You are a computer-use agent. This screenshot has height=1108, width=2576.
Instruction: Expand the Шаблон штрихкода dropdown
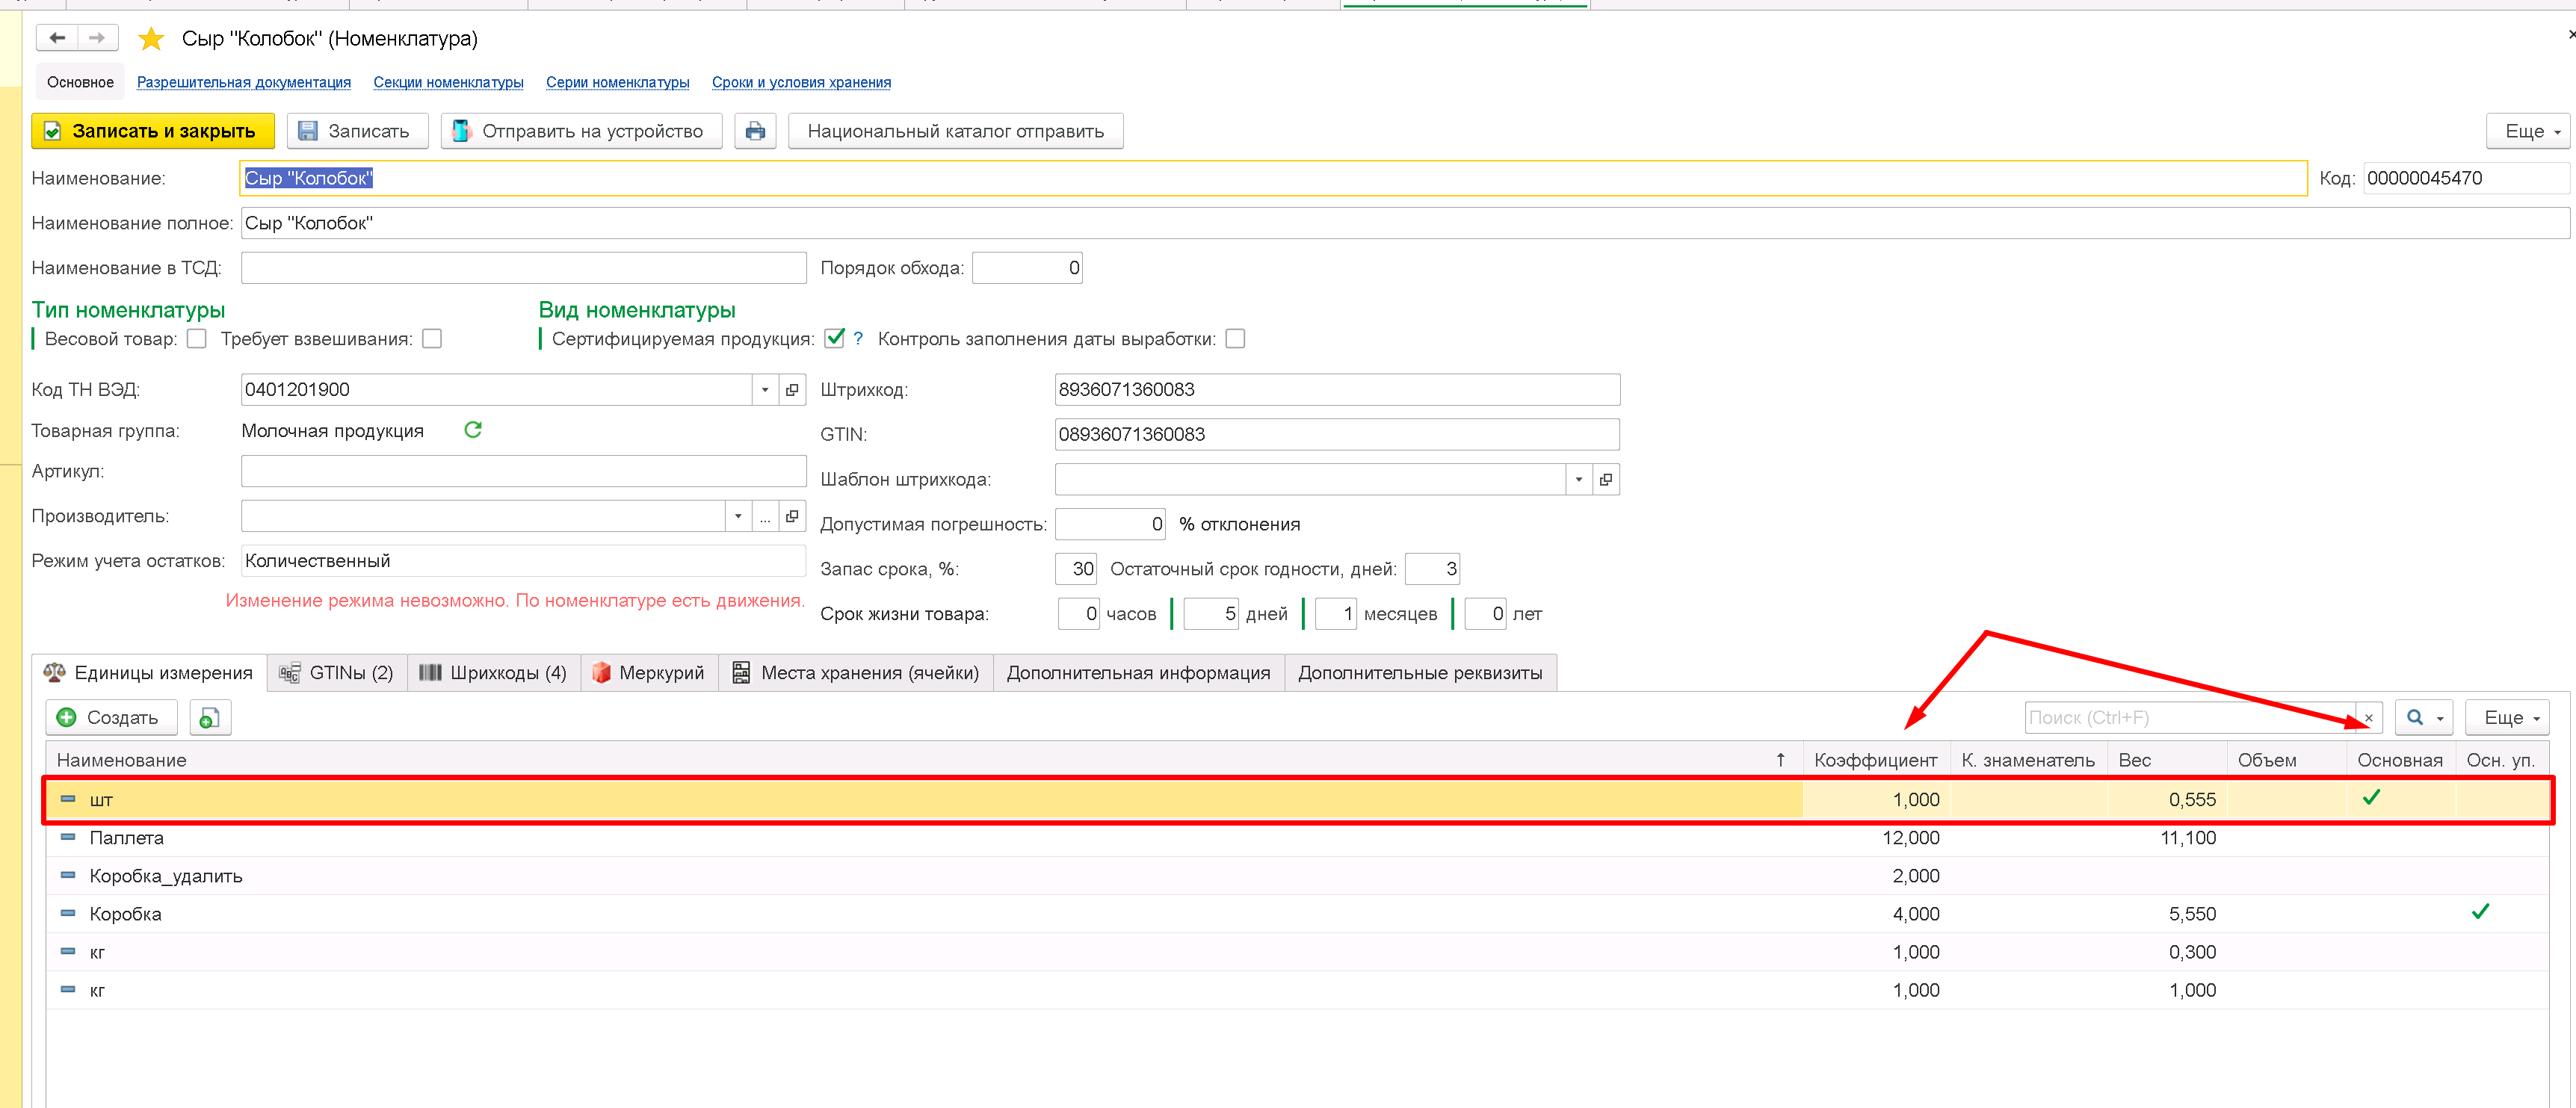(x=1579, y=480)
